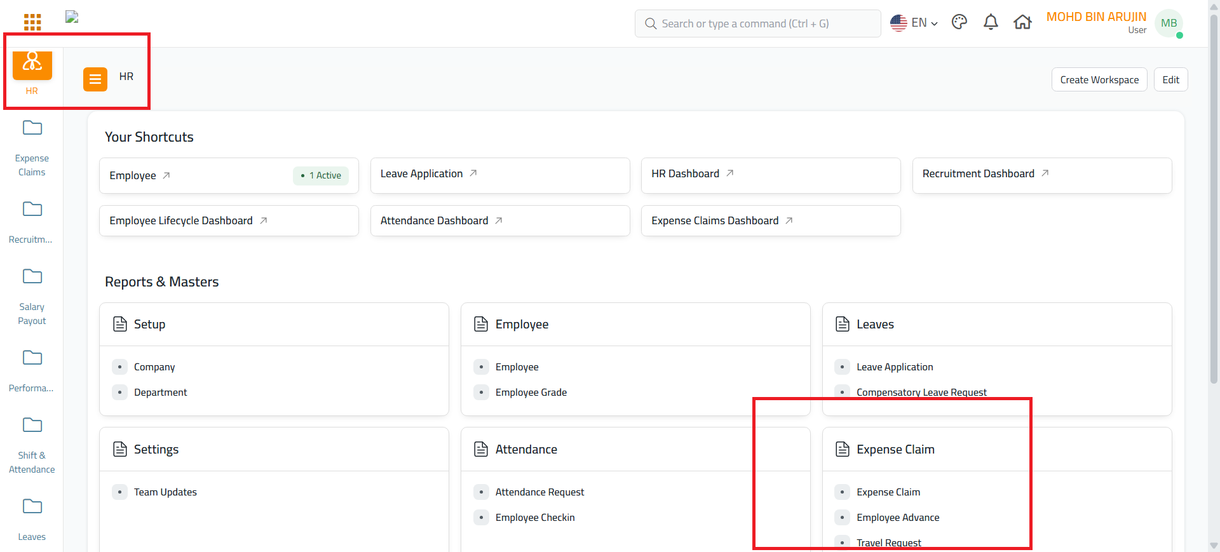
Task: Open the Leave Application shortcut
Action: click(422, 174)
